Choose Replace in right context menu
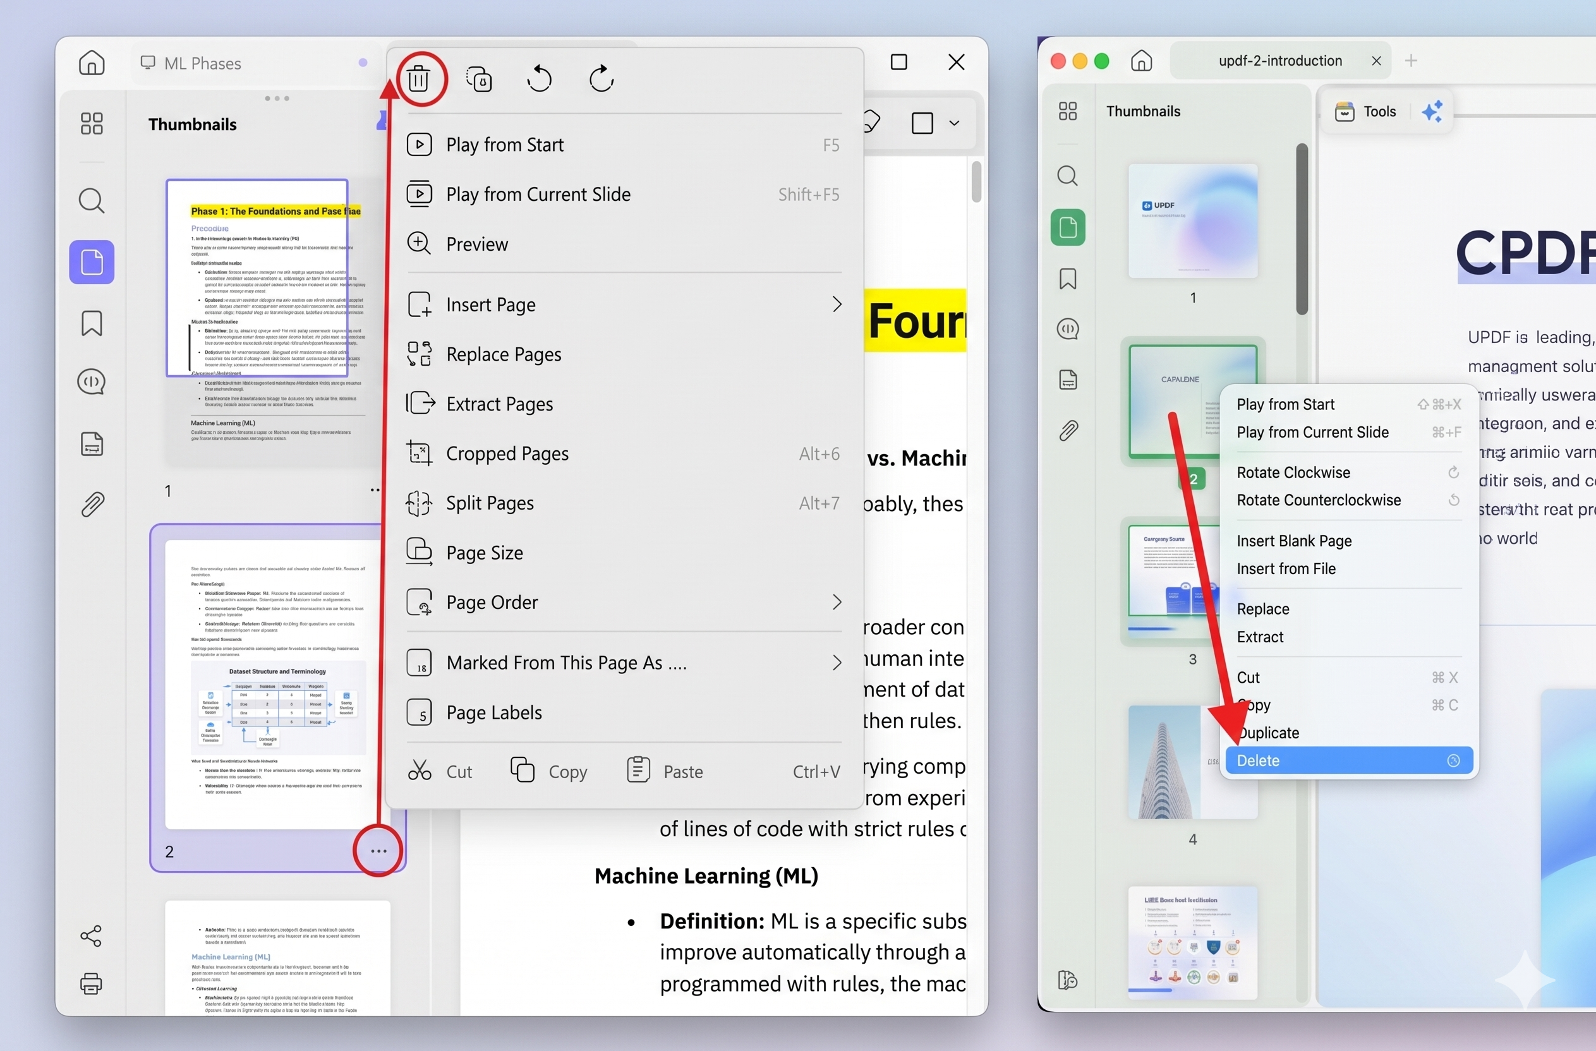This screenshot has width=1596, height=1051. [1348, 609]
